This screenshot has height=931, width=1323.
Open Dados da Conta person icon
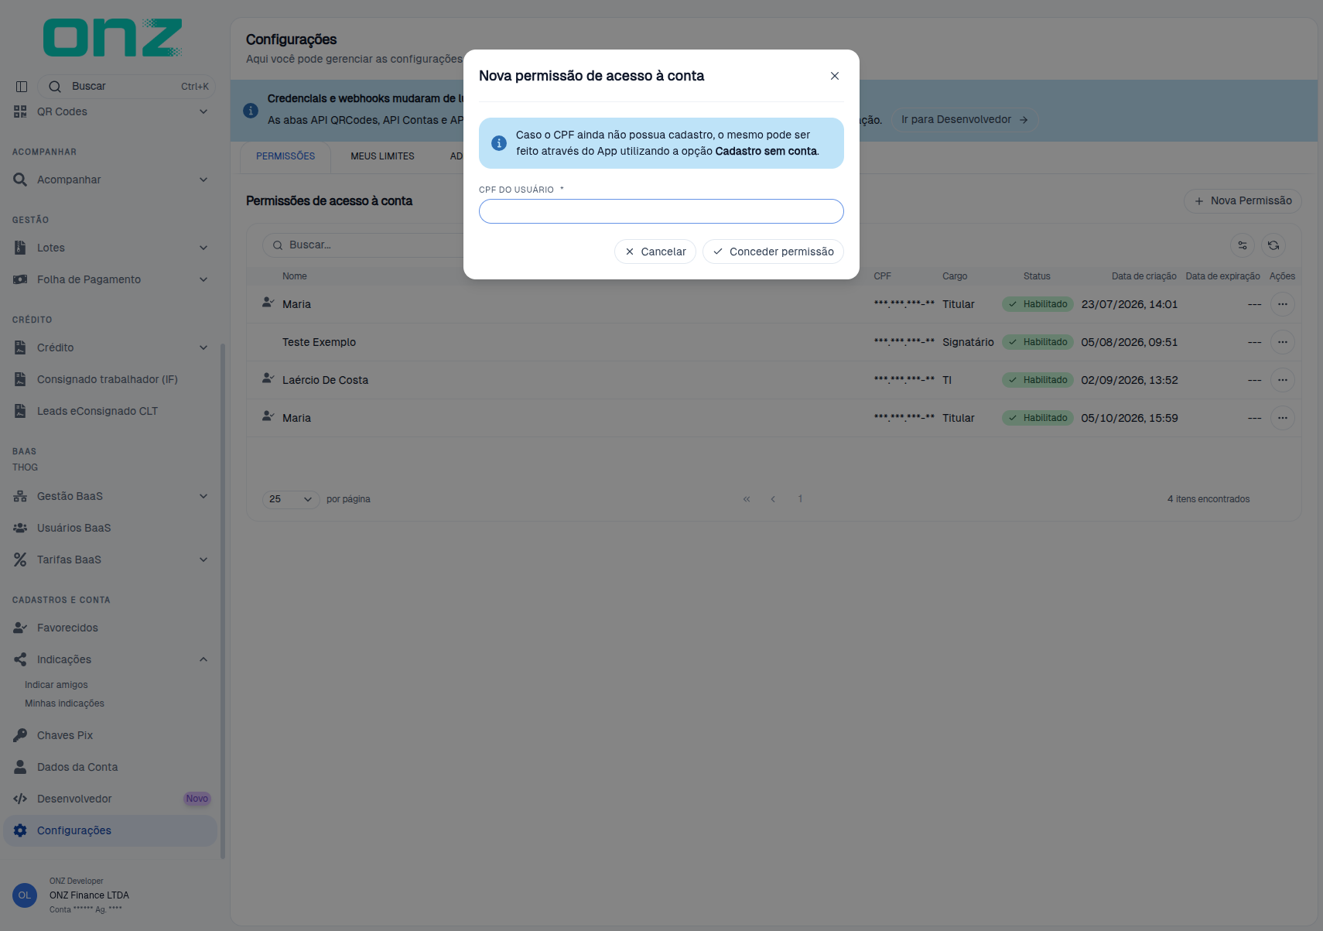(20, 767)
